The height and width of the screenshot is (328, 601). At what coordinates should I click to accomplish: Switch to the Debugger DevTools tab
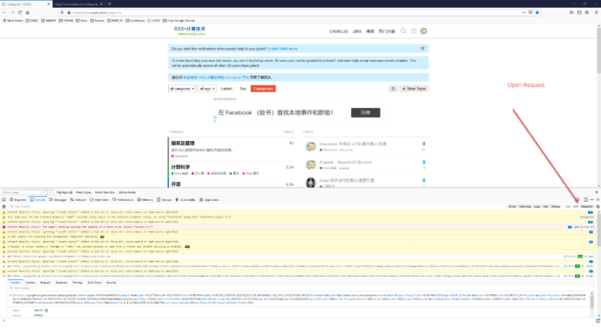(57, 200)
